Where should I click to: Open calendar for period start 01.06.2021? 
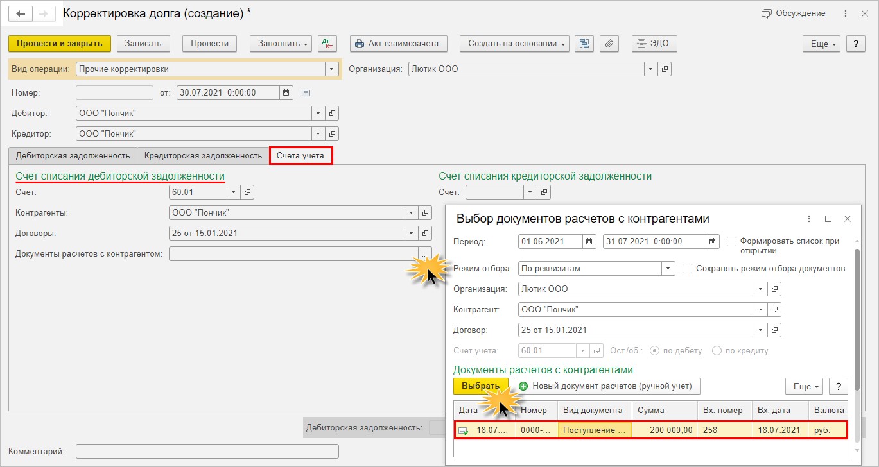(x=589, y=242)
